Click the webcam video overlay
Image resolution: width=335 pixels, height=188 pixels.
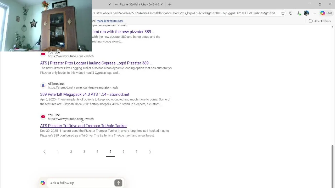coord(46,26)
